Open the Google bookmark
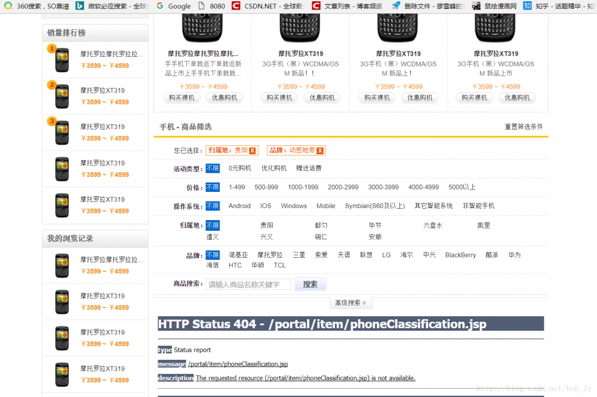Viewport: 597px width, 397px height. [173, 6]
